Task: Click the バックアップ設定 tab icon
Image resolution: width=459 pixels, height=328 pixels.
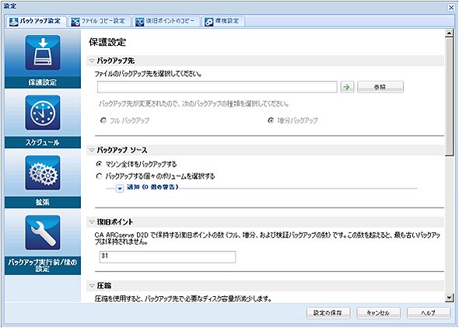Action: point(14,22)
